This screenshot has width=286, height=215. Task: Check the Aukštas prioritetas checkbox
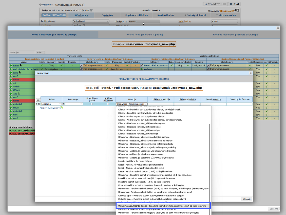pyautogui.click(x=108, y=104)
